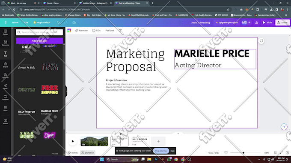
Task: Insert the MARIELLE PRICE font combination in panel
Action: 49,112
